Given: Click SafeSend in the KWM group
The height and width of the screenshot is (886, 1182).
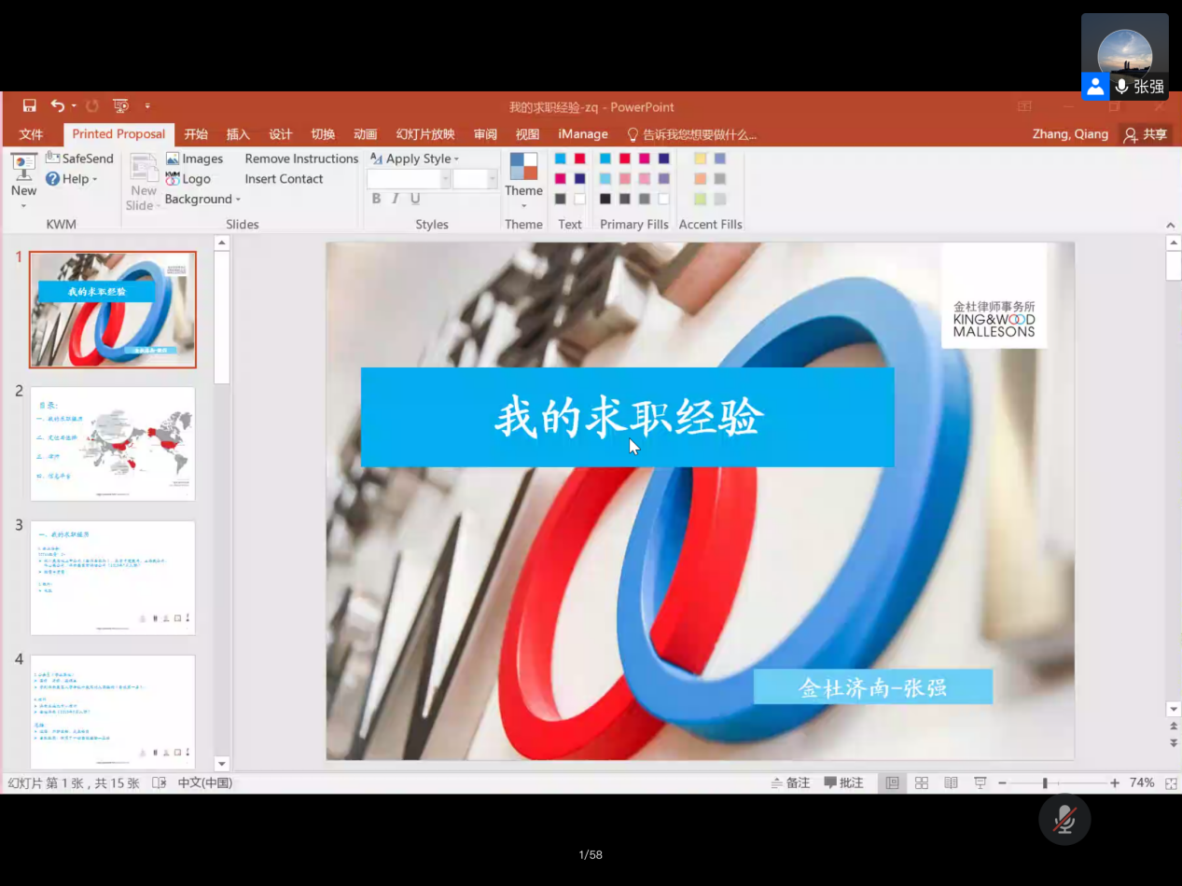Looking at the screenshot, I should point(79,159).
